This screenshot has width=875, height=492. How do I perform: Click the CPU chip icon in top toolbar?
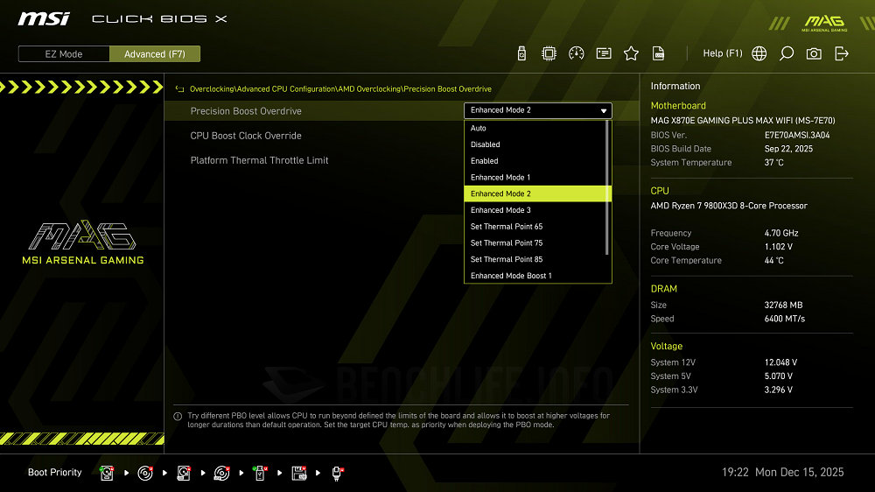coord(549,53)
